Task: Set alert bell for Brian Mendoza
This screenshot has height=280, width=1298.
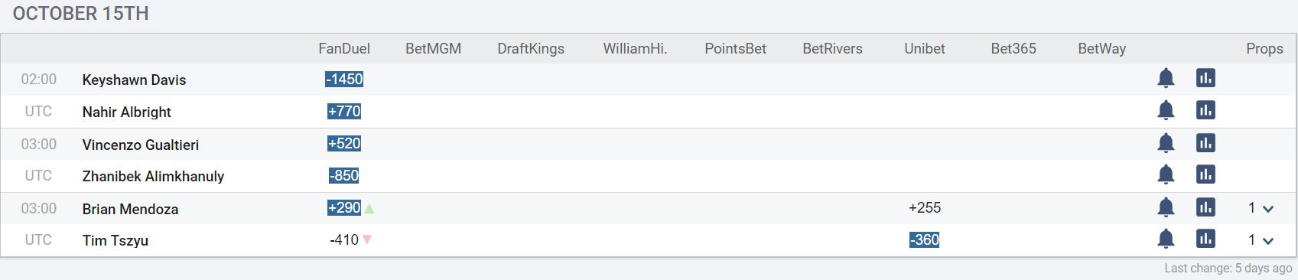Action: [1166, 207]
